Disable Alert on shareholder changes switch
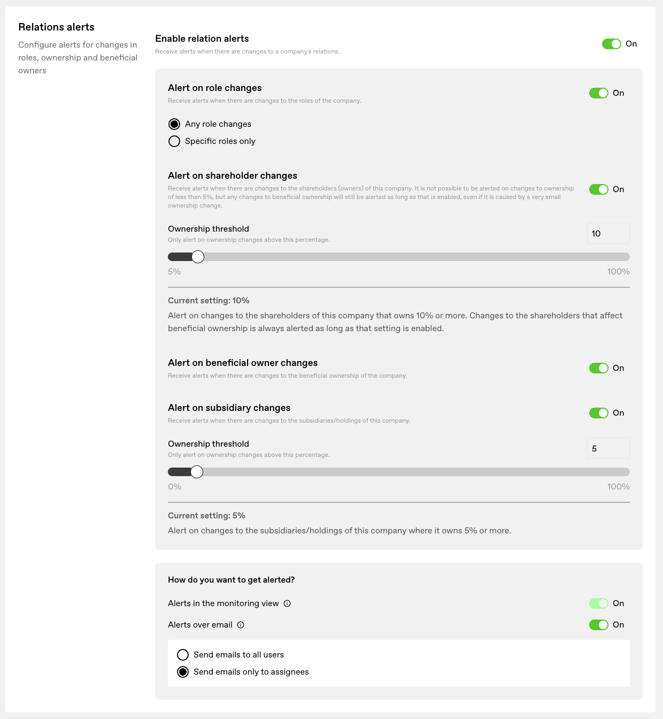The width and height of the screenshot is (663, 719). click(x=599, y=189)
